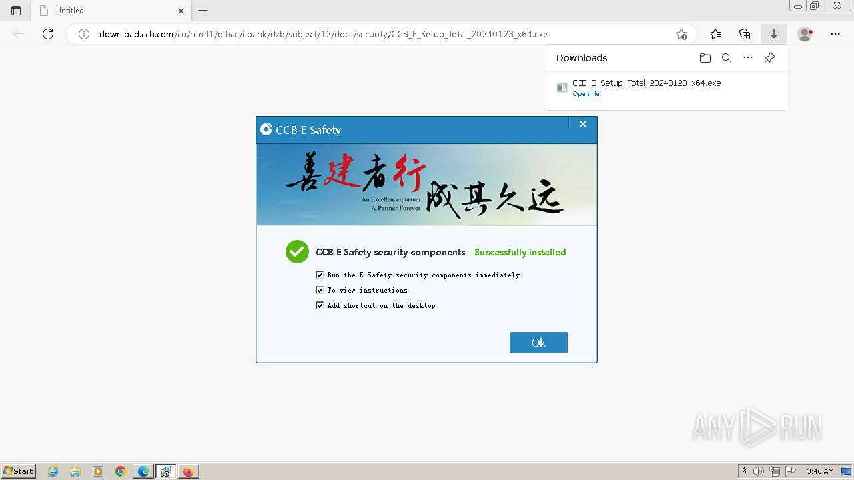The height and width of the screenshot is (480, 854).
Task: Open more options in Downloads panel
Action: (x=748, y=58)
